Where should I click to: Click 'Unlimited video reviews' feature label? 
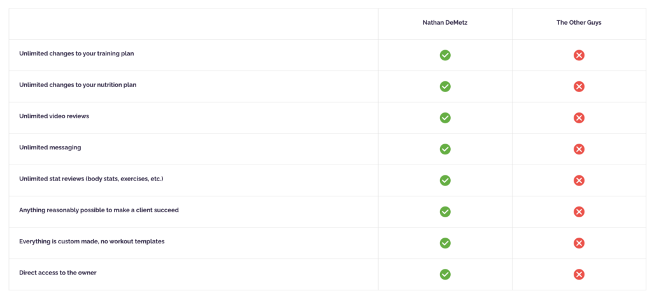pos(53,116)
